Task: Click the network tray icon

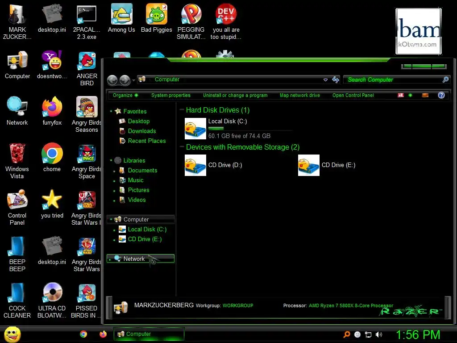Action: point(368,335)
